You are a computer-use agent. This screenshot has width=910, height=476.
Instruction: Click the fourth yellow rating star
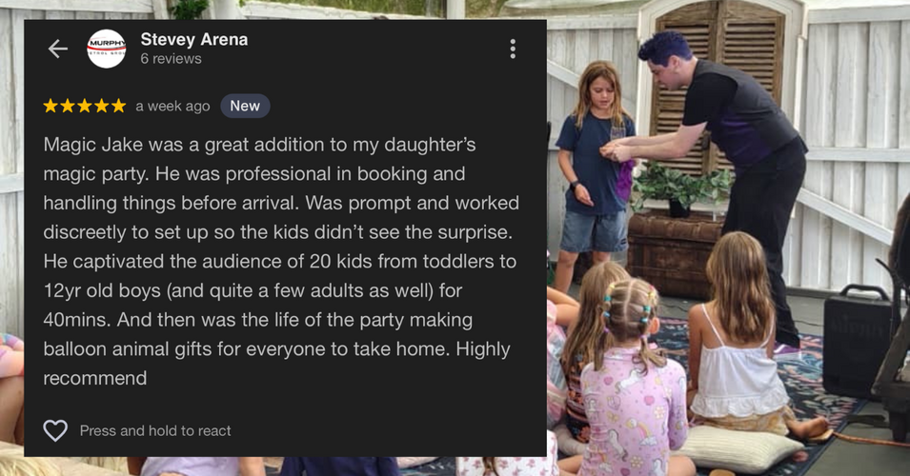102,106
